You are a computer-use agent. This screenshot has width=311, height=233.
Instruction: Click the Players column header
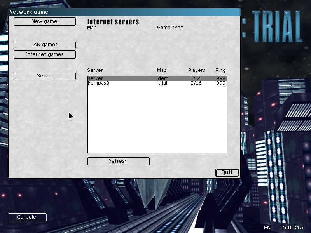click(x=197, y=70)
